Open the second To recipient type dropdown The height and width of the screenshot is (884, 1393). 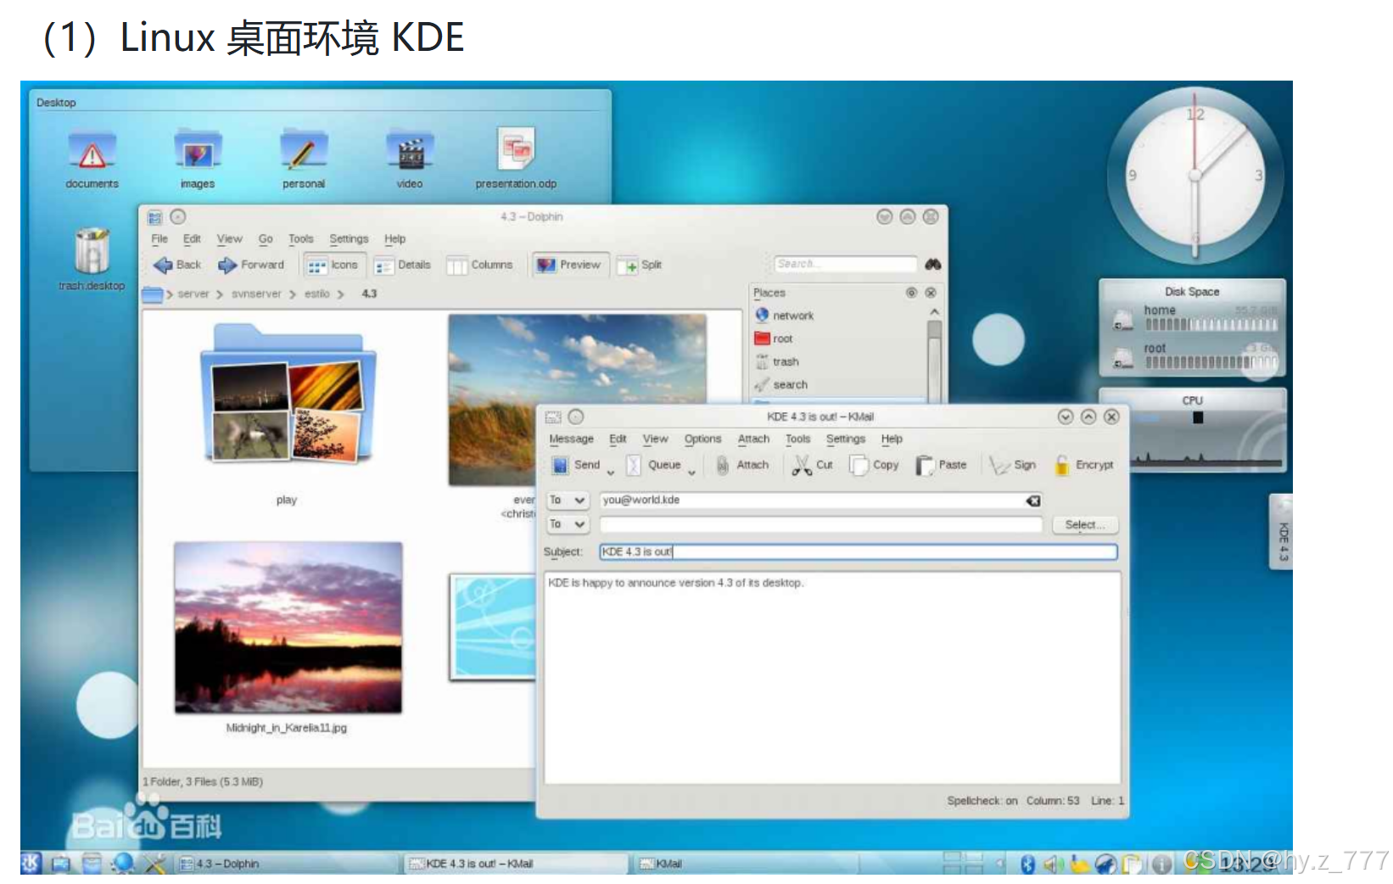pos(568,524)
